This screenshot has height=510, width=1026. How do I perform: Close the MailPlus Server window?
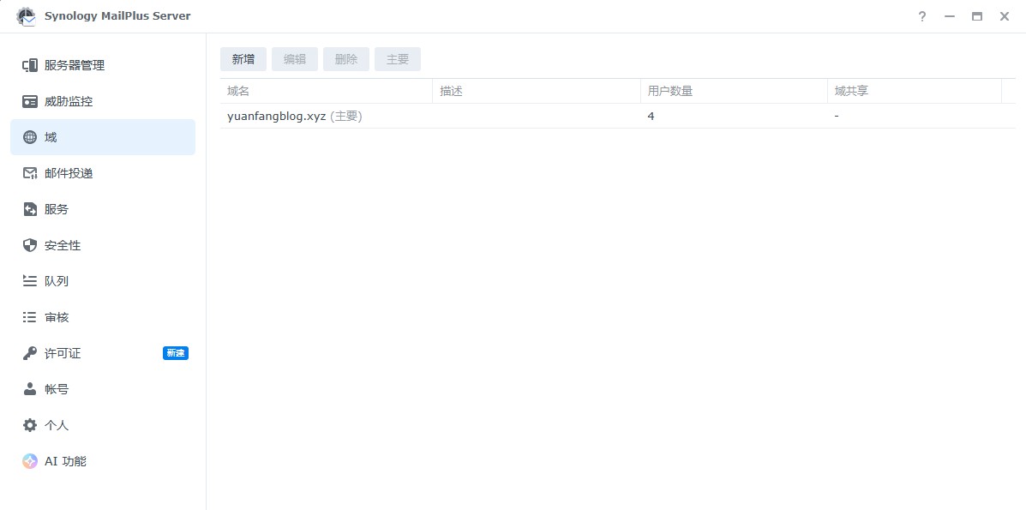click(1005, 17)
